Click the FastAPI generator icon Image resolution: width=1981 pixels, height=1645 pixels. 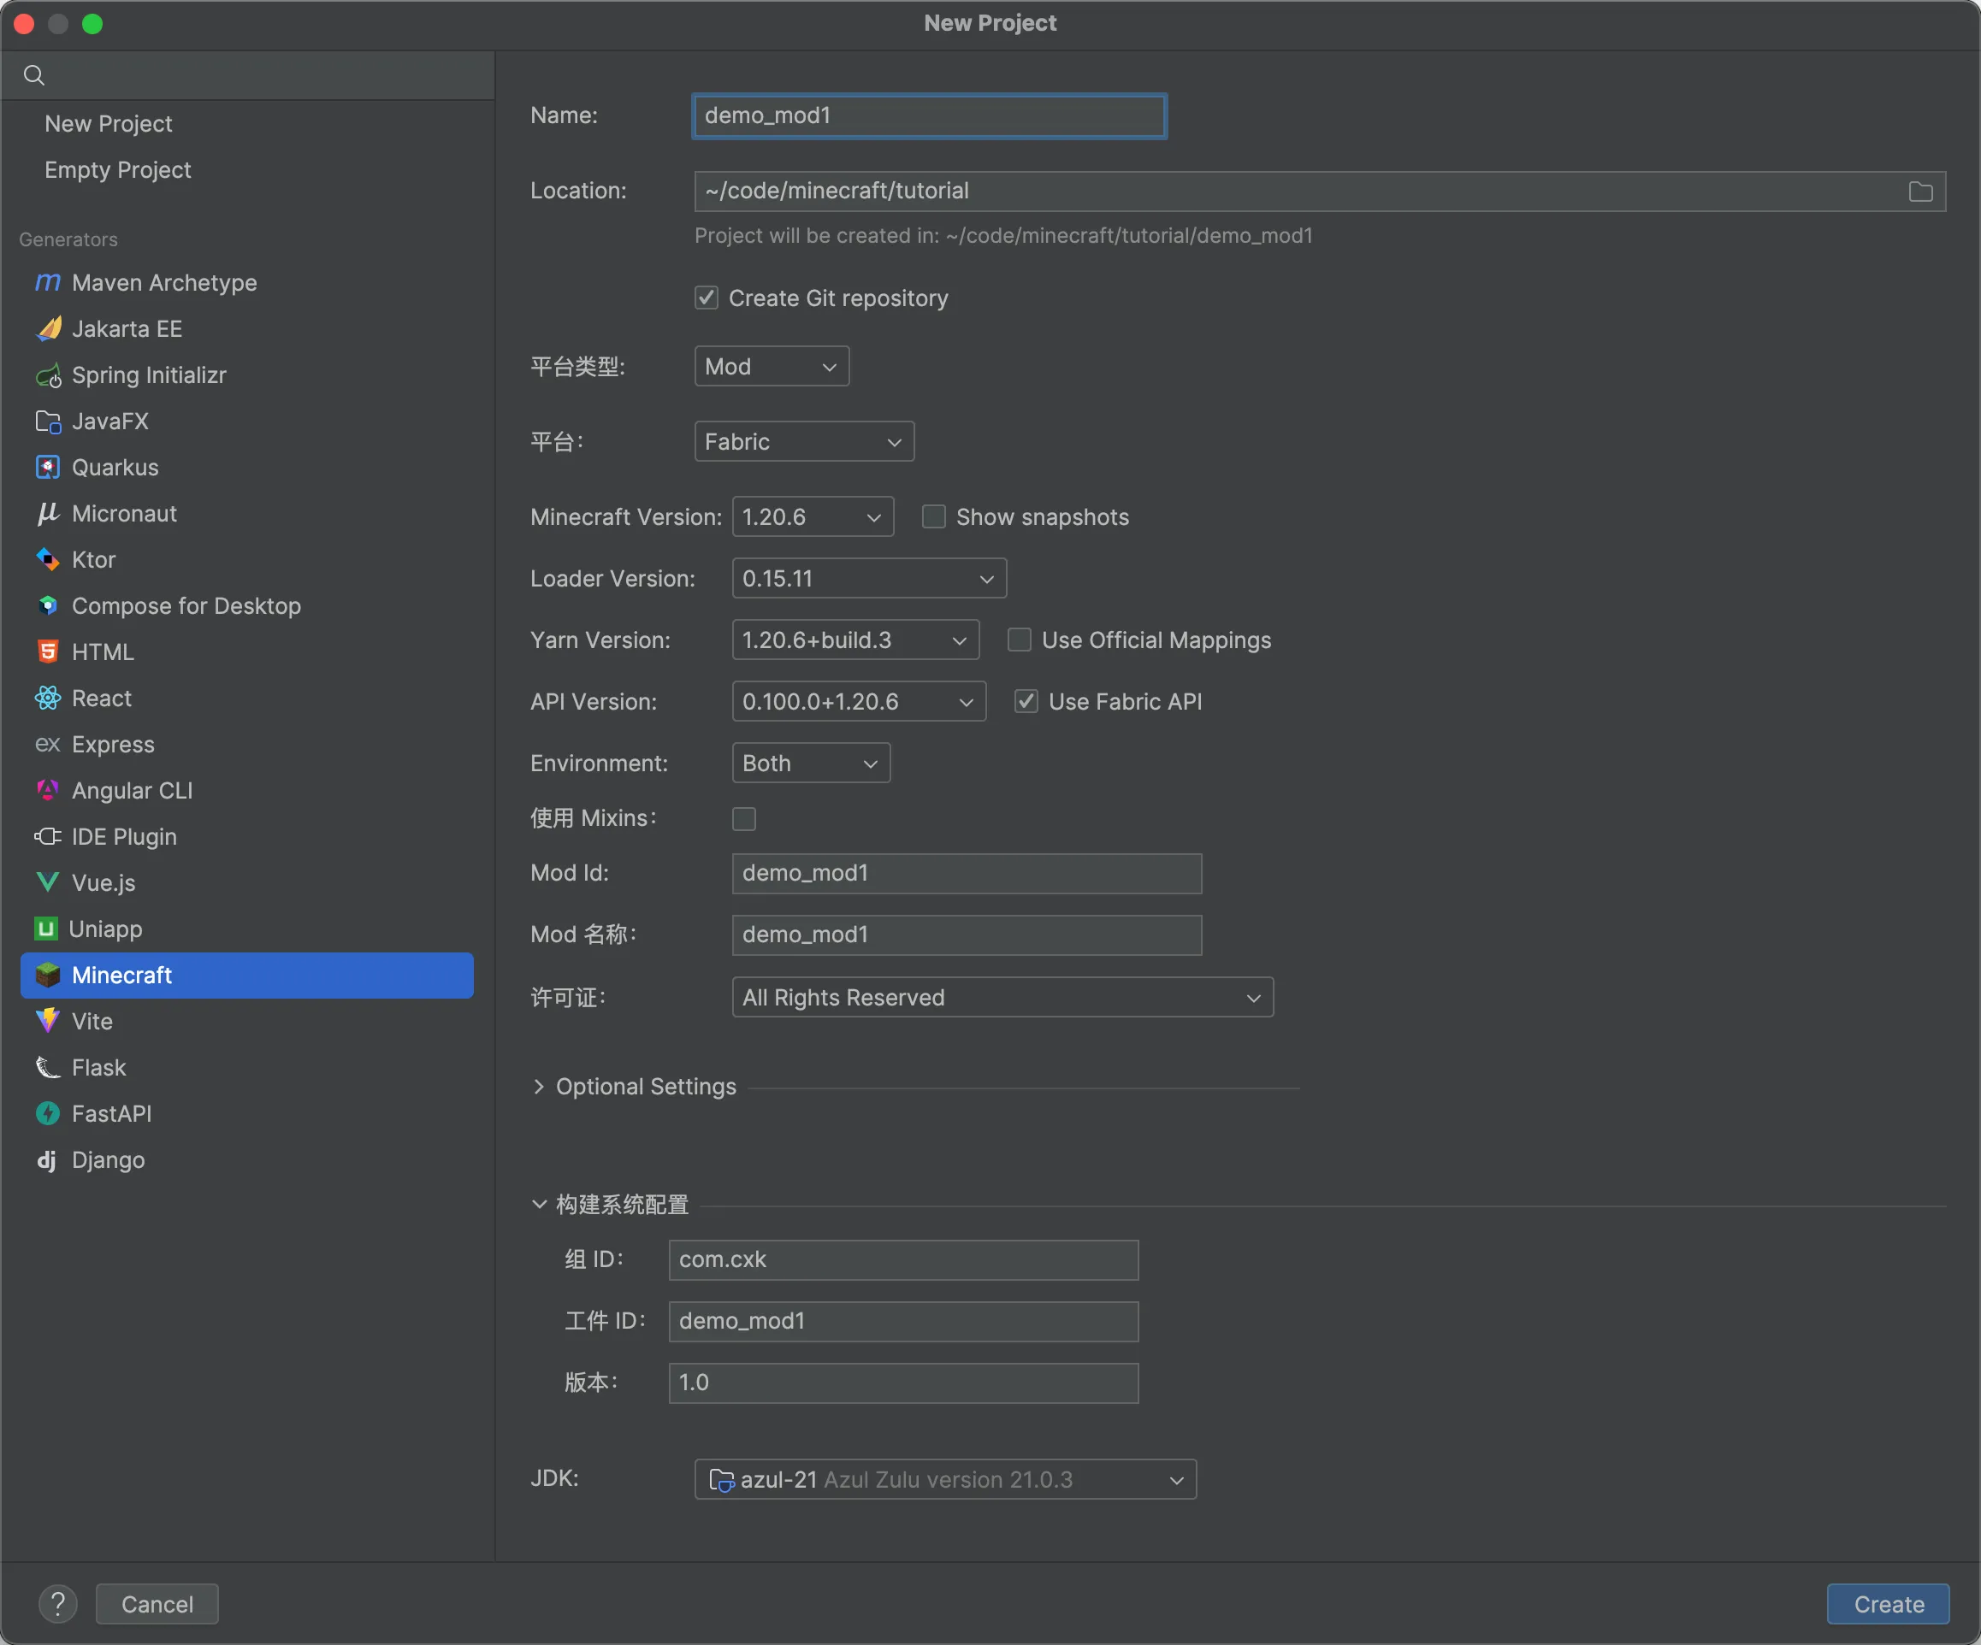pos(47,1114)
